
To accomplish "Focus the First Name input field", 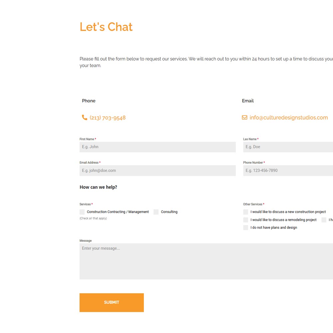I will (x=158, y=147).
